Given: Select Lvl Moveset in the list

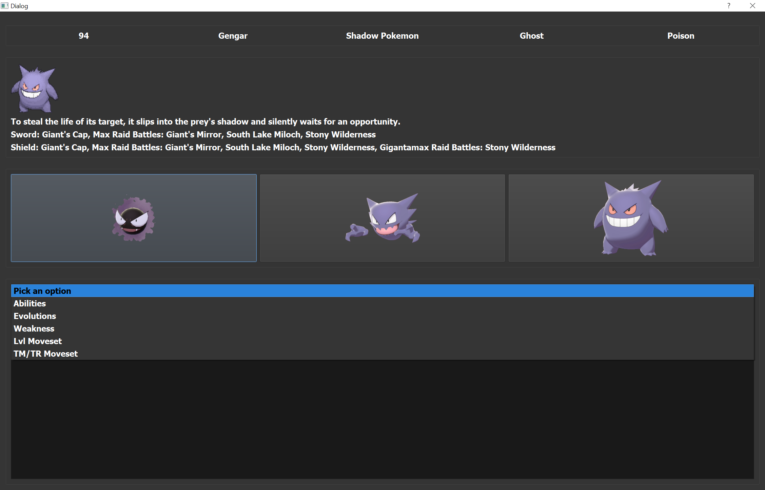Looking at the screenshot, I should pyautogui.click(x=38, y=341).
